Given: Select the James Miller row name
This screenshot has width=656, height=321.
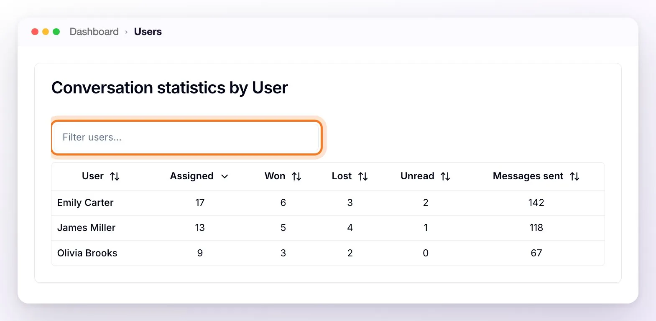Looking at the screenshot, I should coord(86,228).
